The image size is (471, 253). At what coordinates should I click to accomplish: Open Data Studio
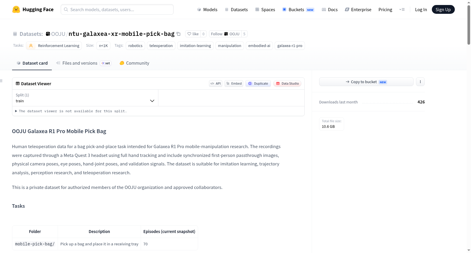(x=287, y=83)
